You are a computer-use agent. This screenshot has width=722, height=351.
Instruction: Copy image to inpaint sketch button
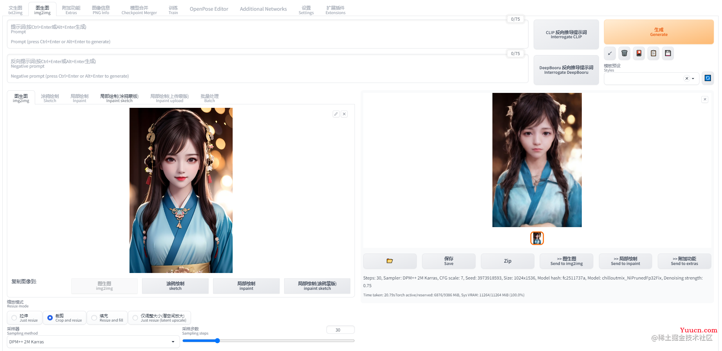coord(317,286)
